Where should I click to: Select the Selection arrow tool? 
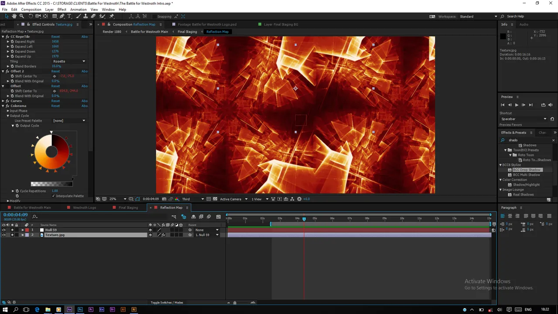7,16
